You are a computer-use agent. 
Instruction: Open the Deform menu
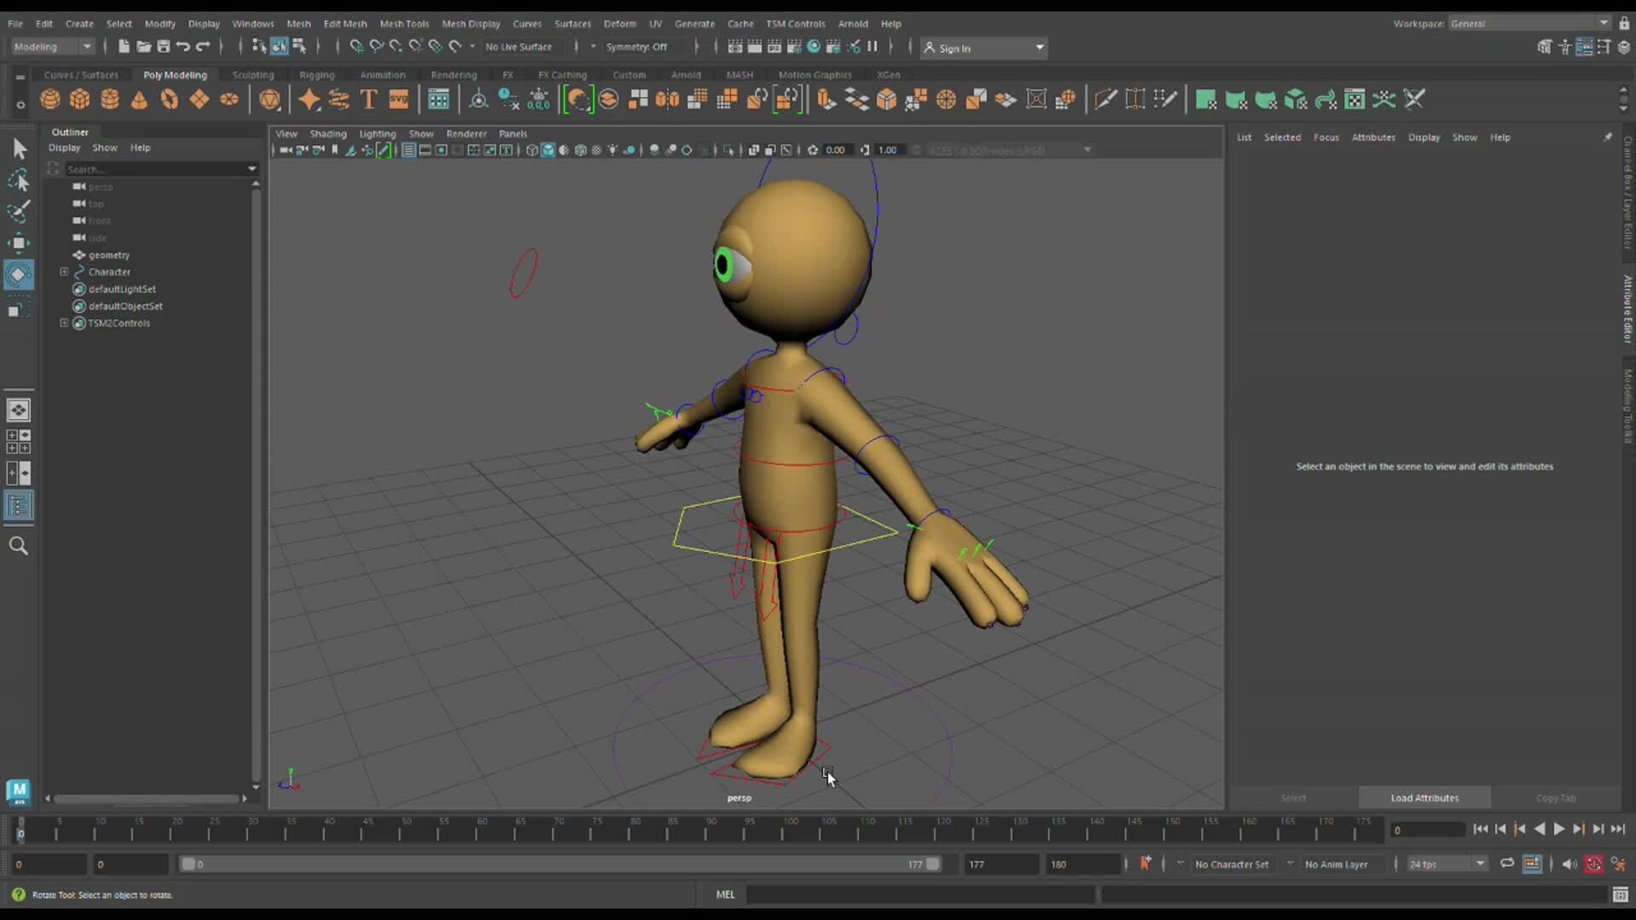point(619,23)
